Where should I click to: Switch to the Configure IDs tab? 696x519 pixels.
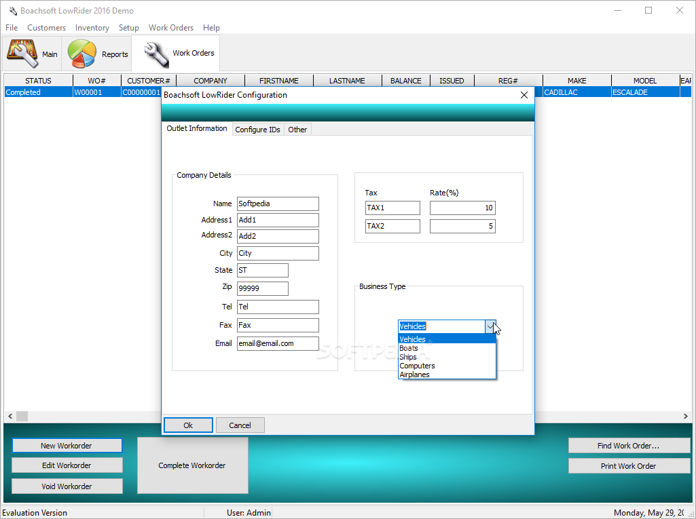pos(258,130)
